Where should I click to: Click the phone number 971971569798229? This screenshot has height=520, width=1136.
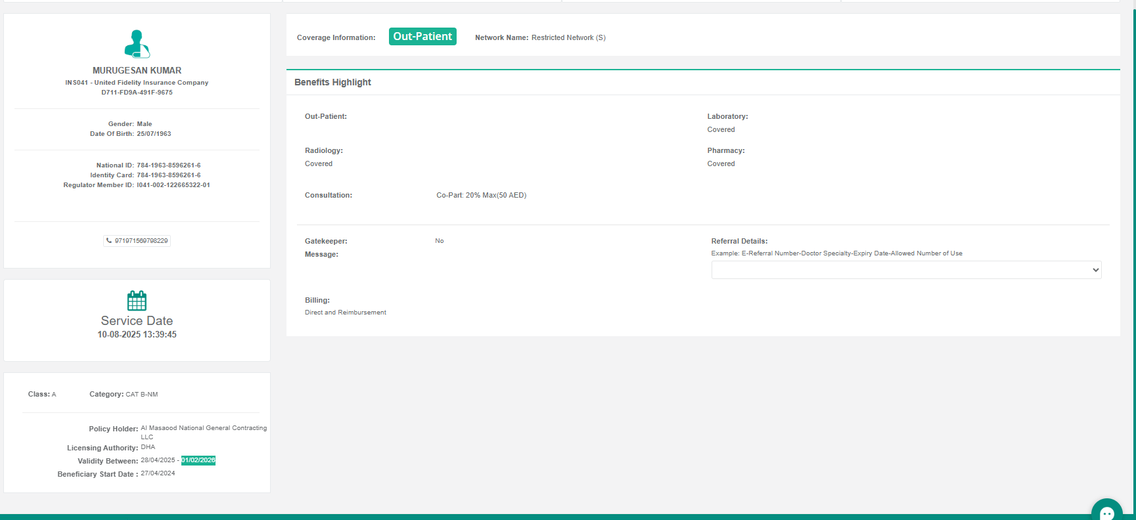(141, 241)
